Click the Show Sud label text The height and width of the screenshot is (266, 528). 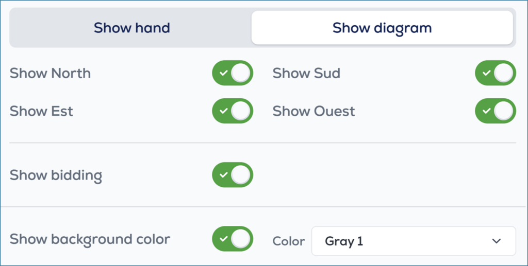click(306, 73)
